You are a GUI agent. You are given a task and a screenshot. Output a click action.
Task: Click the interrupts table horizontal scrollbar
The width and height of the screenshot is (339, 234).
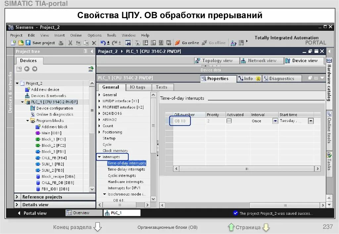tap(247, 169)
